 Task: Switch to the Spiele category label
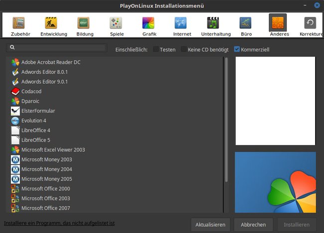coord(117,34)
